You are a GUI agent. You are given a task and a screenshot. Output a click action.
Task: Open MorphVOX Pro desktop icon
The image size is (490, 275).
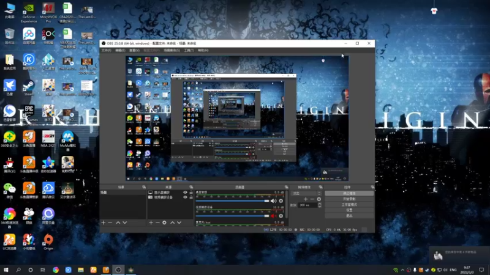pos(48,13)
